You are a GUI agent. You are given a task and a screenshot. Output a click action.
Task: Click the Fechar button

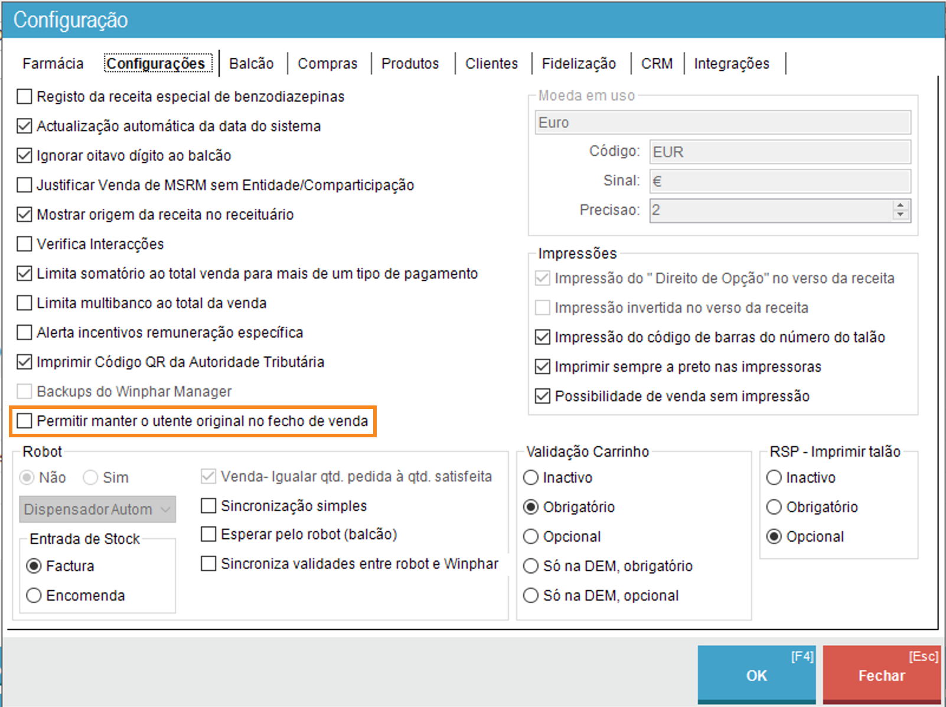pos(881,675)
